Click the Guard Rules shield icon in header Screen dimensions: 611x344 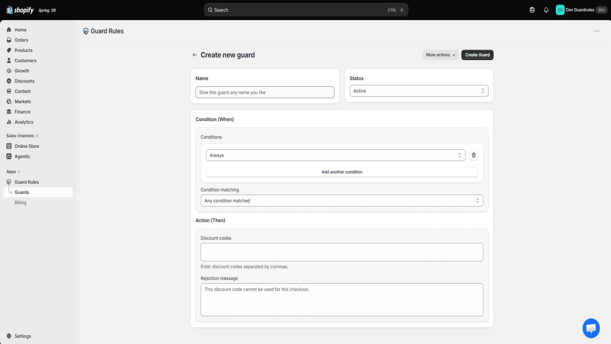tap(86, 31)
